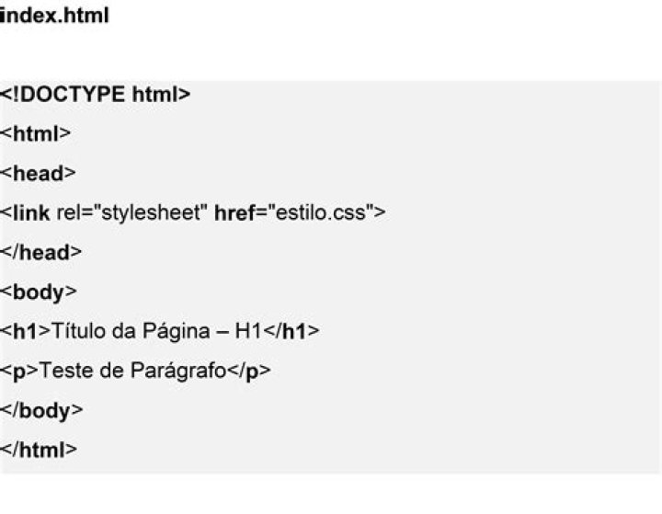Click the closing h1 tag

pos(291,331)
